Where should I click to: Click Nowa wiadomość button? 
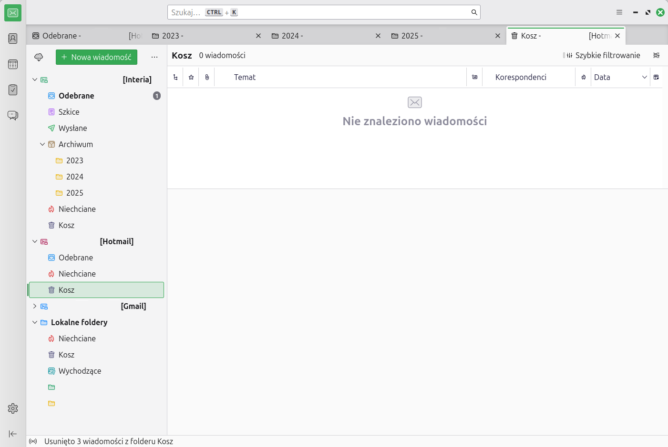click(96, 57)
